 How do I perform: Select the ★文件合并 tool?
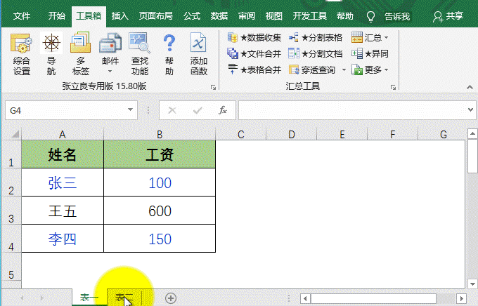[254, 53]
